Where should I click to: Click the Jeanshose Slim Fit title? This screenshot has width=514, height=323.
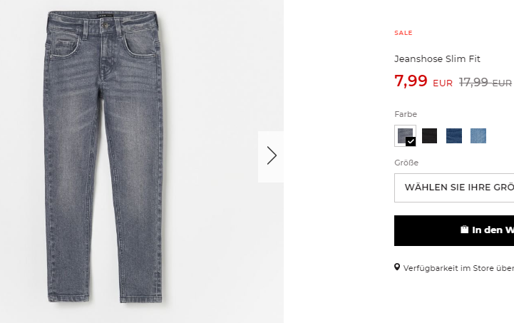coord(437,59)
